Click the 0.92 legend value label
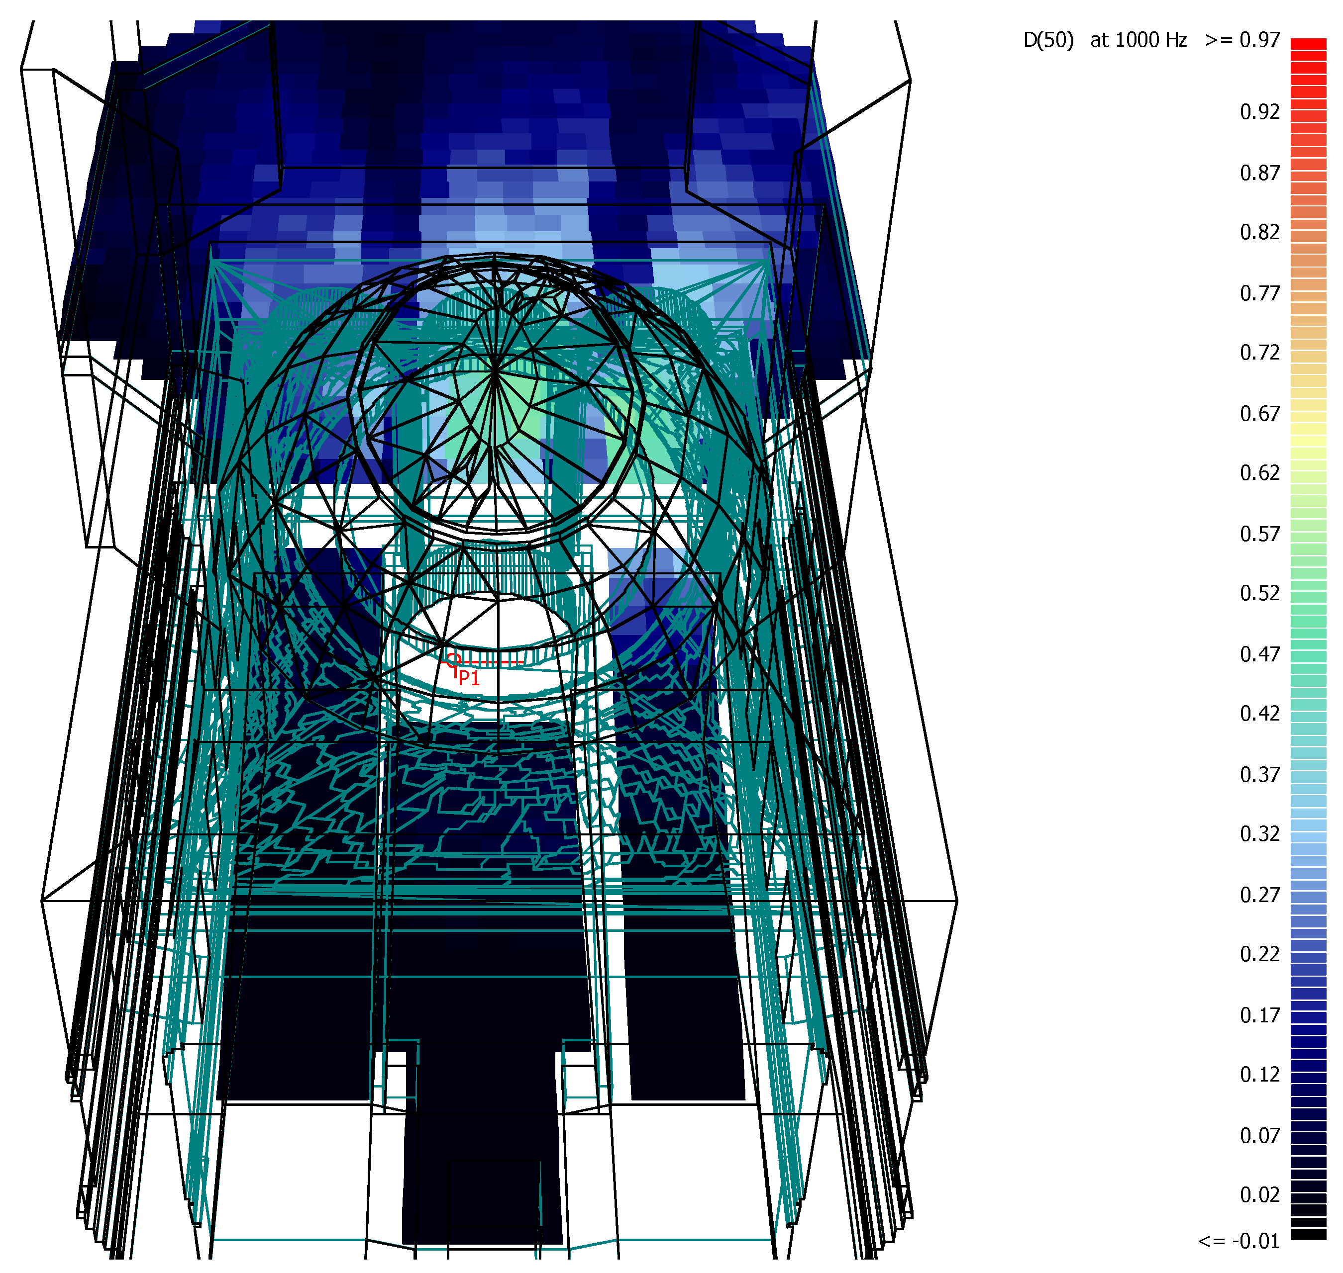Screen dimensions: 1343x1273 tap(1259, 112)
